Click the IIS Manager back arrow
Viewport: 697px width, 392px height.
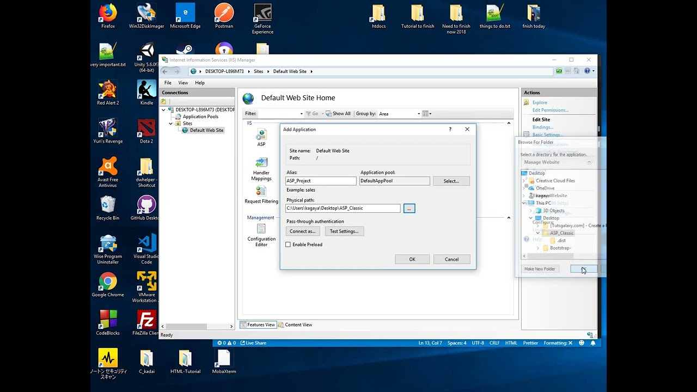click(x=165, y=71)
